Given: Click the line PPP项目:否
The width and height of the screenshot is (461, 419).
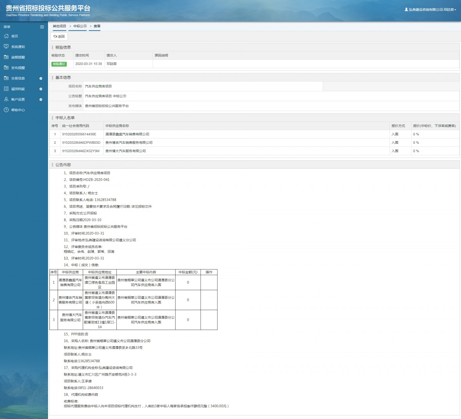Looking at the screenshot, I should (x=76, y=334).
